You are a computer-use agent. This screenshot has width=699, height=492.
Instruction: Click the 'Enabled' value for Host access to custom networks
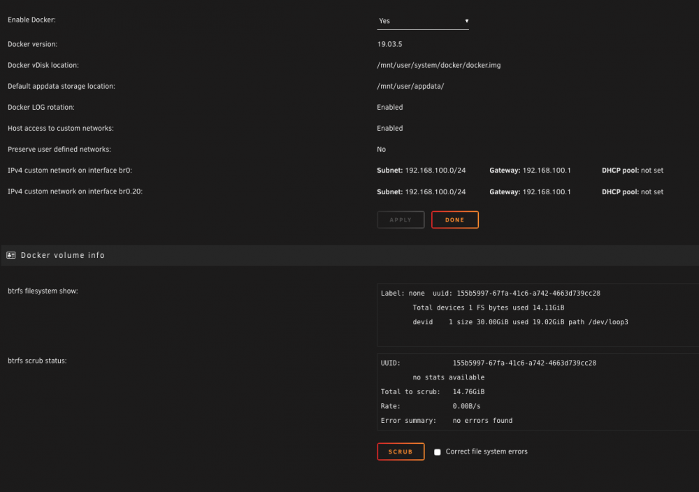pyautogui.click(x=389, y=128)
